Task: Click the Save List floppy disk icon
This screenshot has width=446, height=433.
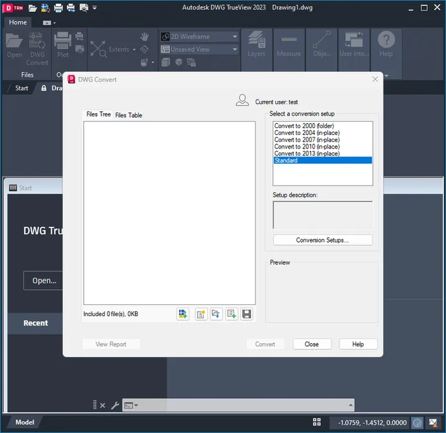Action: pyautogui.click(x=246, y=314)
